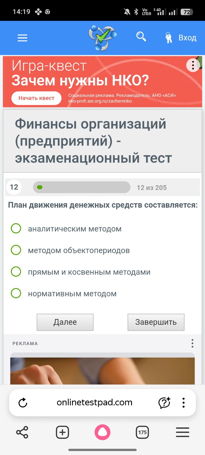Image resolution: width=205 pixels, height=455 pixels.
Task: Open the browser three-dot menu
Action: click(x=183, y=402)
